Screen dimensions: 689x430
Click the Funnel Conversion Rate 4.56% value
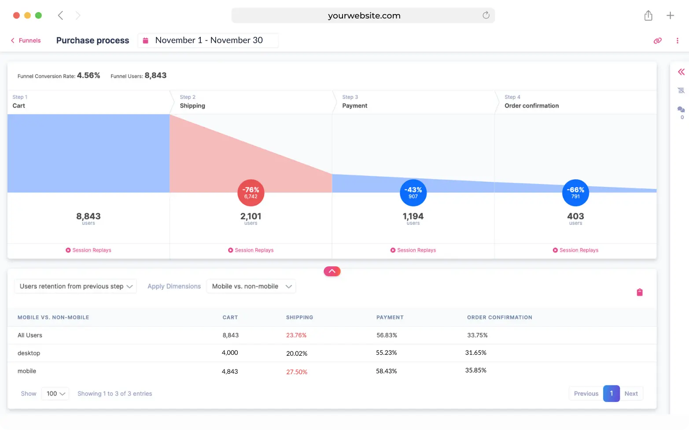click(88, 75)
